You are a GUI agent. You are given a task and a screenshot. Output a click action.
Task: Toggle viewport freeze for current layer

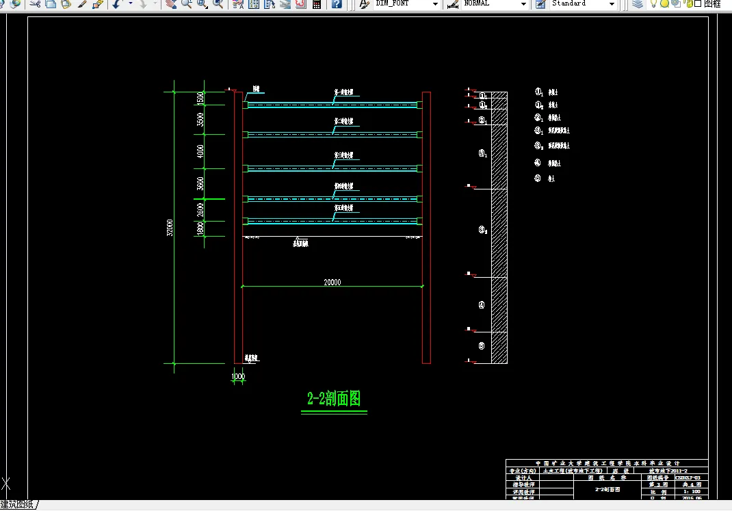pos(675,3)
